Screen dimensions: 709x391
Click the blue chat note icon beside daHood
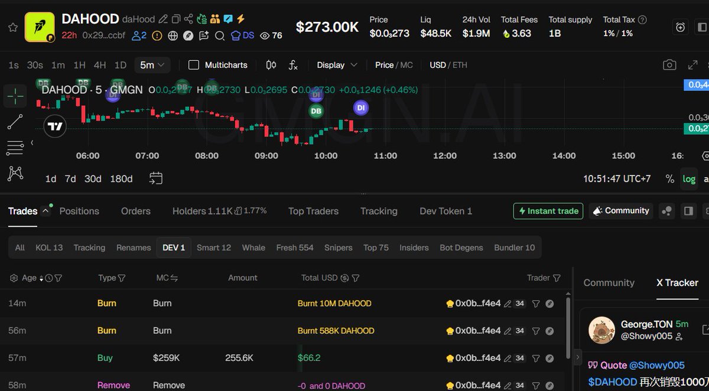(x=227, y=19)
